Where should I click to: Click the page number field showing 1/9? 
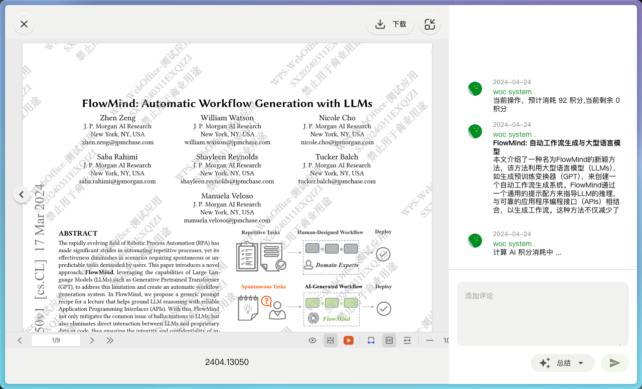tap(56, 340)
